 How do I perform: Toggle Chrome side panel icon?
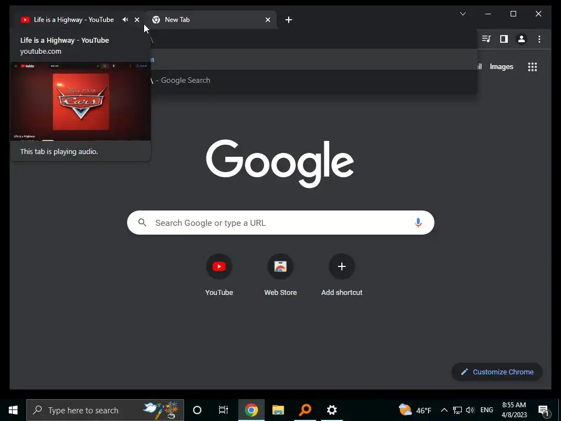point(504,39)
